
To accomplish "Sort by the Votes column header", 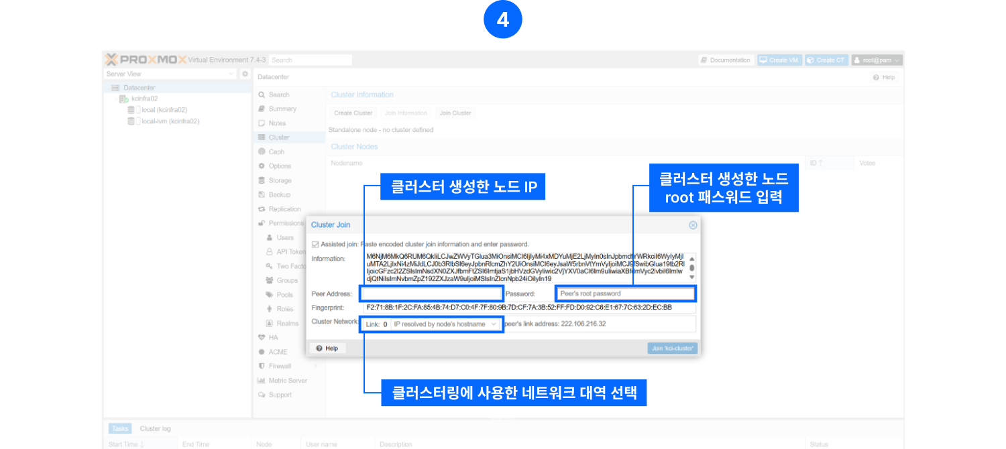I will pos(867,163).
